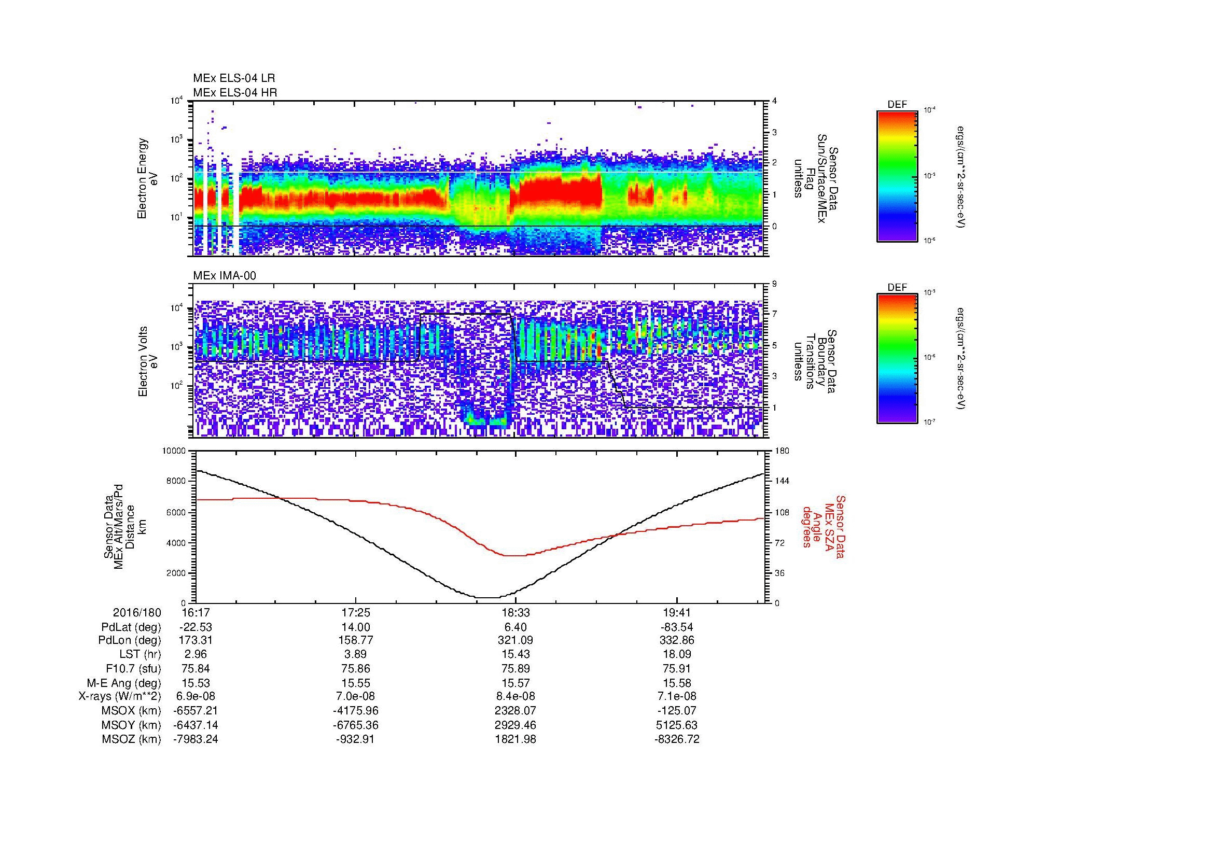Screen dimensions: 1213x857
Task: Click the 'PdLat (deg)' row label
Action: pos(131,627)
